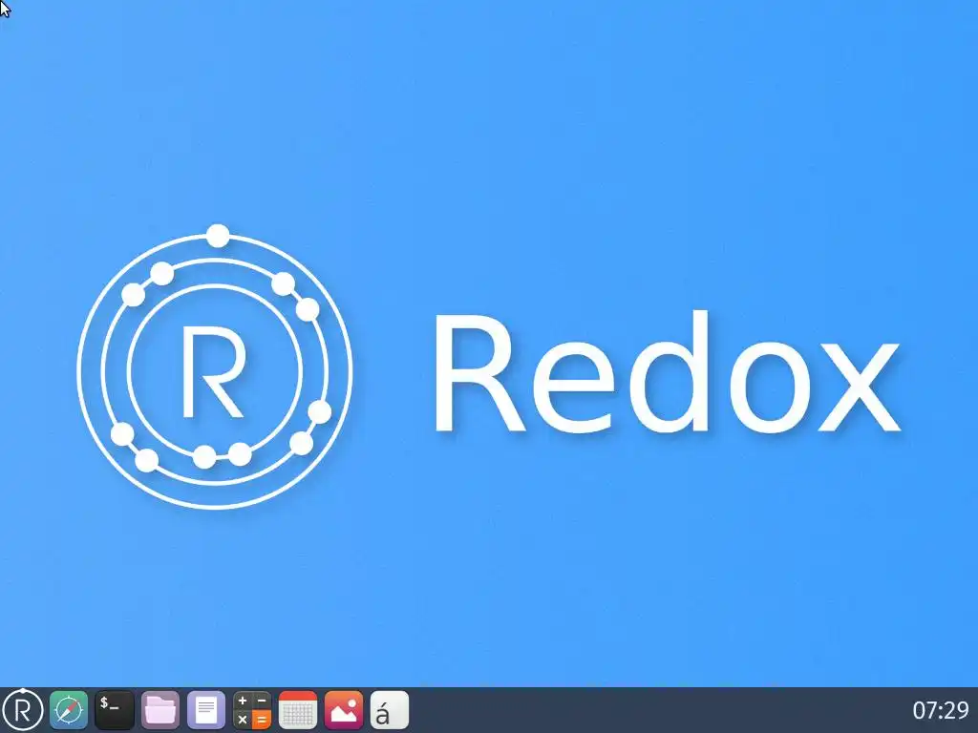The image size is (978, 733).
Task: Open the character map á icon
Action: click(x=390, y=710)
